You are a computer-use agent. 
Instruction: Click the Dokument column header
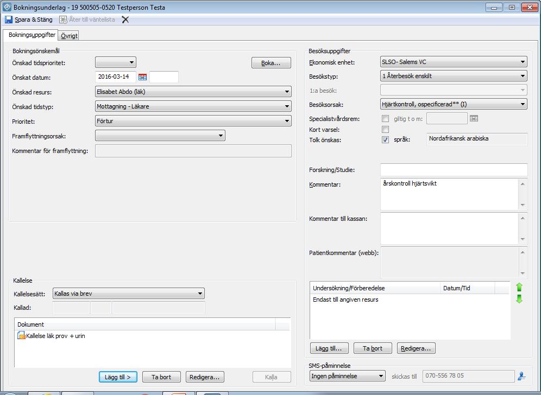click(145, 324)
